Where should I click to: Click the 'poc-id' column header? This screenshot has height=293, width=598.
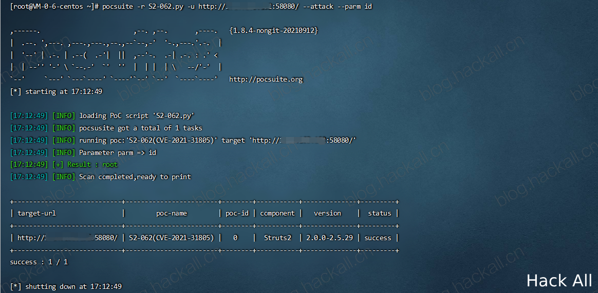(x=237, y=213)
